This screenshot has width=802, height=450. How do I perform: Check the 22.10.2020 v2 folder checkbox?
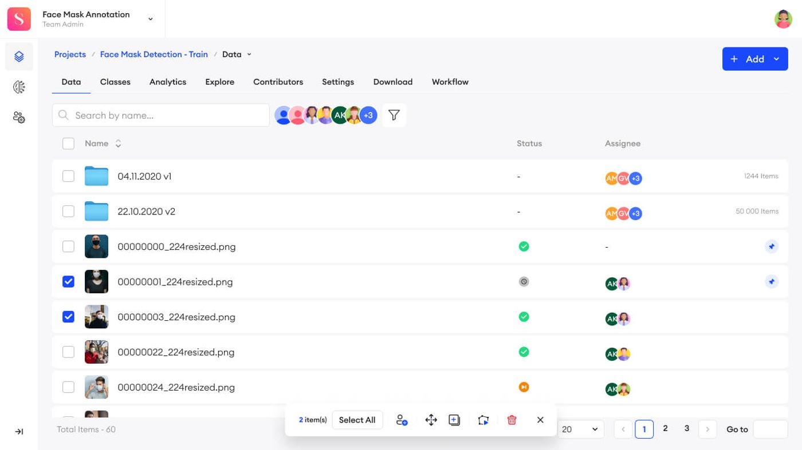coord(68,212)
